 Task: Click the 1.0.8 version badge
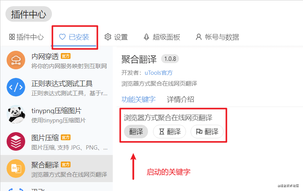170,59
